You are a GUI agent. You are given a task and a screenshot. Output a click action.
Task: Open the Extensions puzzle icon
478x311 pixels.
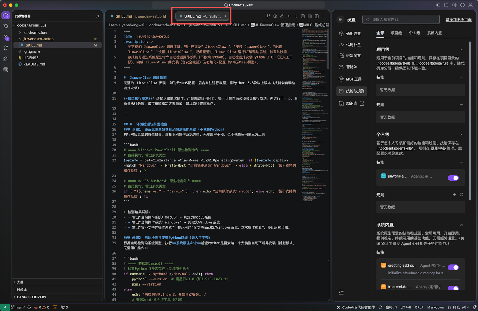(6, 59)
